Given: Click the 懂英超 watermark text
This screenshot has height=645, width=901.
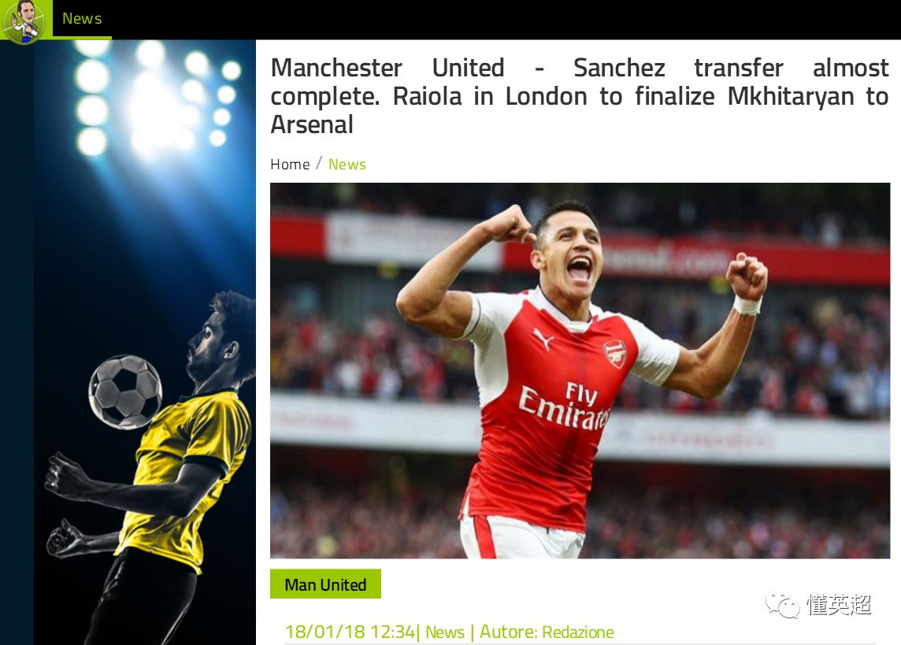Looking at the screenshot, I should click(x=839, y=605).
